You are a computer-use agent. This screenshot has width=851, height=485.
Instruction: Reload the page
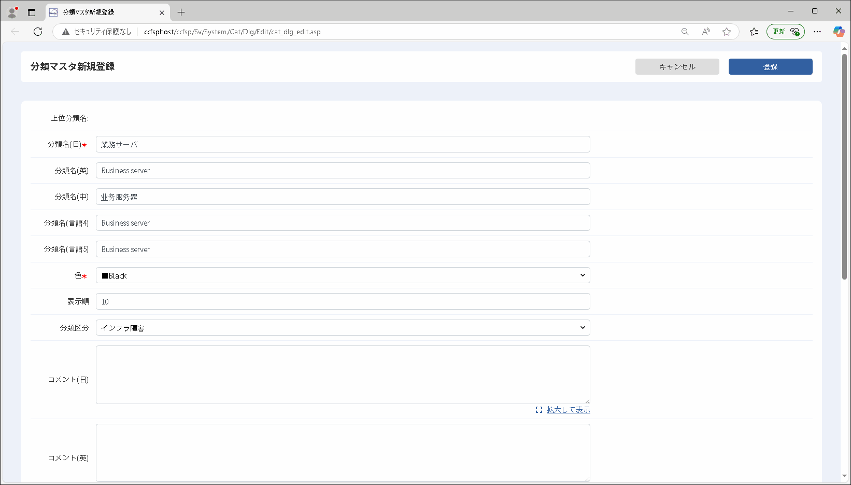point(38,32)
